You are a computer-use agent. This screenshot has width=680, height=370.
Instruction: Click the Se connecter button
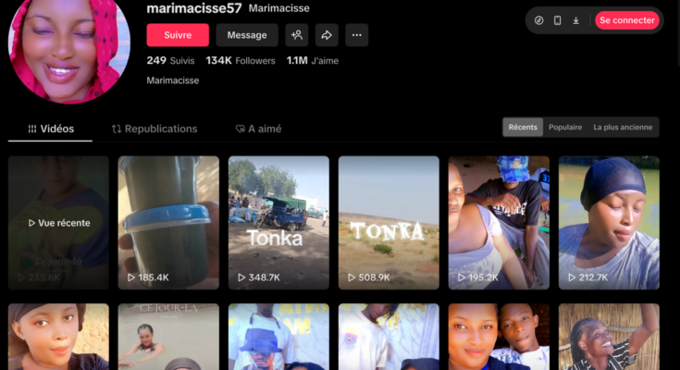coord(627,20)
